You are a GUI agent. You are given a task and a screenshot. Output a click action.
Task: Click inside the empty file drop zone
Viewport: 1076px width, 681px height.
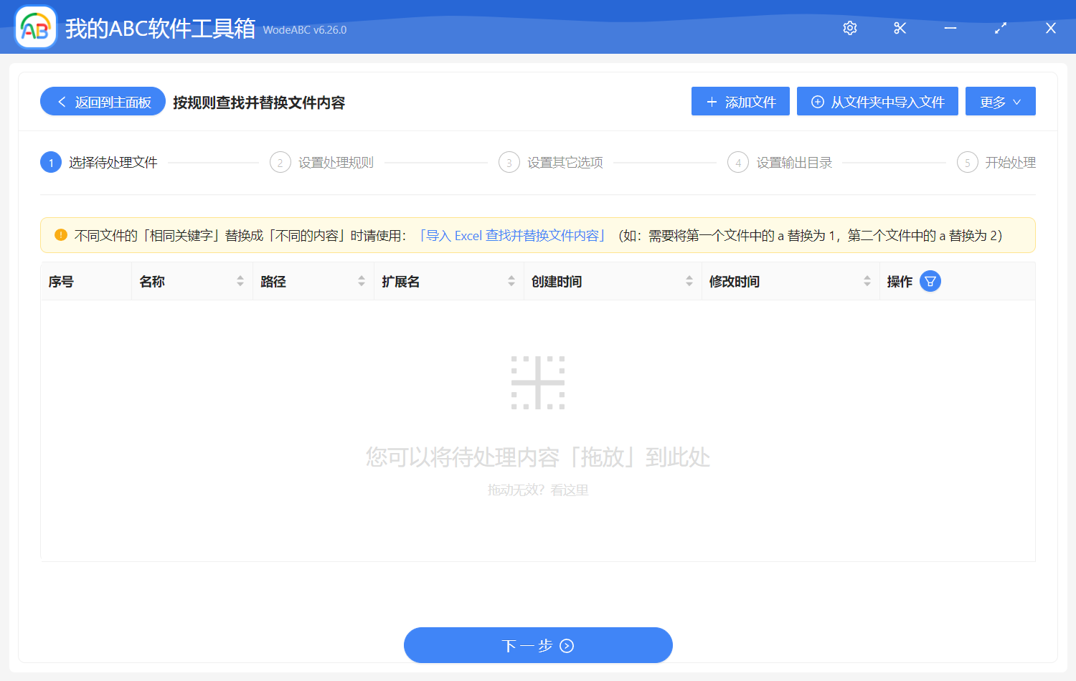538,430
